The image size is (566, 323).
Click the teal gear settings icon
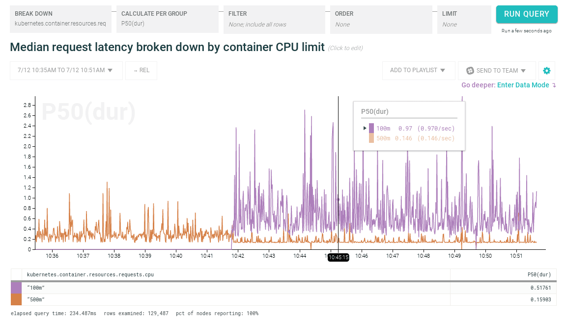coord(546,70)
